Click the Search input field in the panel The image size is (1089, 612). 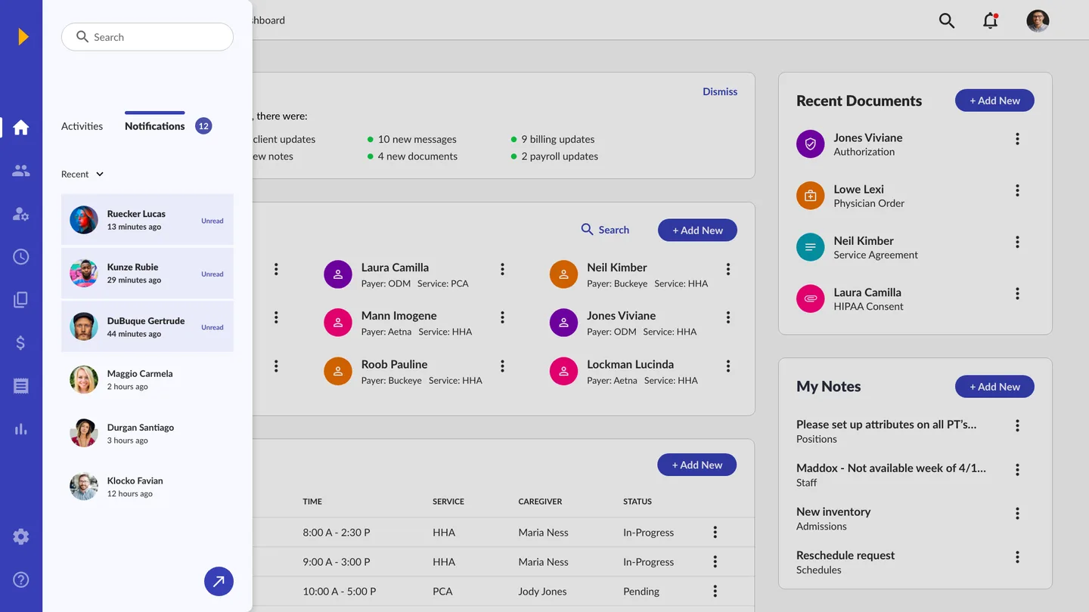(147, 36)
